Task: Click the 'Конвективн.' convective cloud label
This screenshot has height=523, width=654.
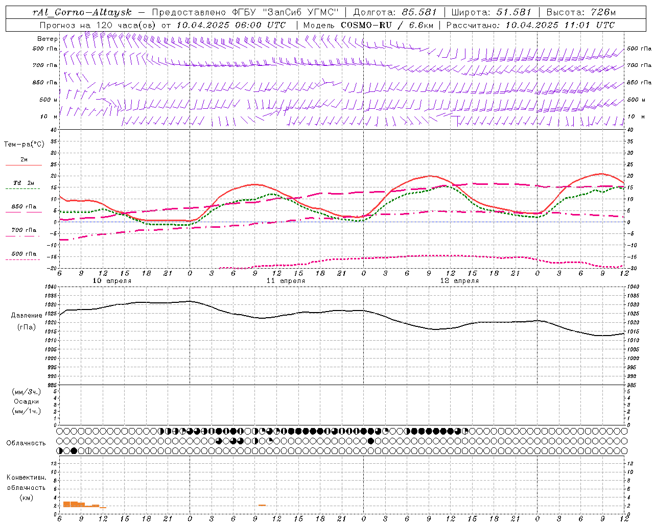Action: [x=27, y=478]
